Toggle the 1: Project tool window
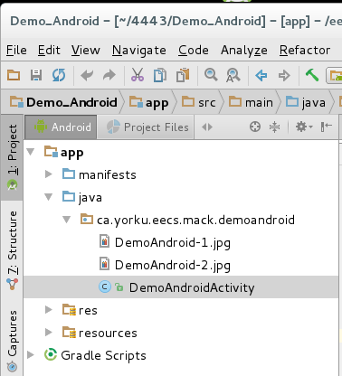Viewport: 342px width, 376px height. pyautogui.click(x=12, y=157)
